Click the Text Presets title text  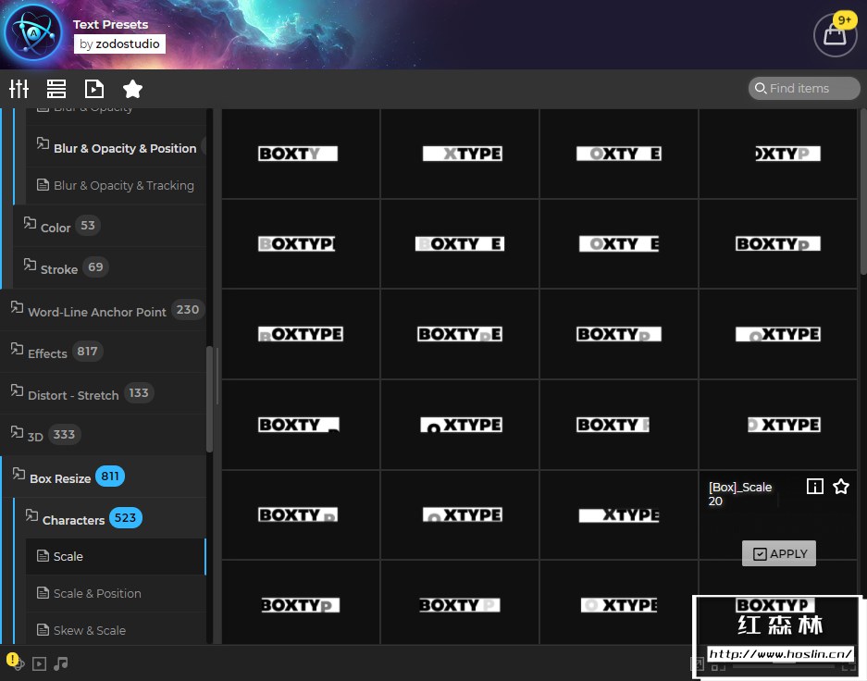[111, 24]
